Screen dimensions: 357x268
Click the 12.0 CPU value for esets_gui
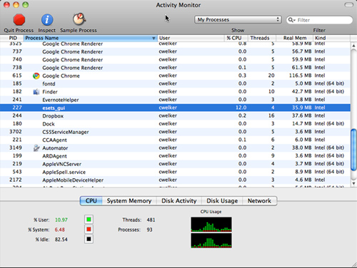pos(241,108)
